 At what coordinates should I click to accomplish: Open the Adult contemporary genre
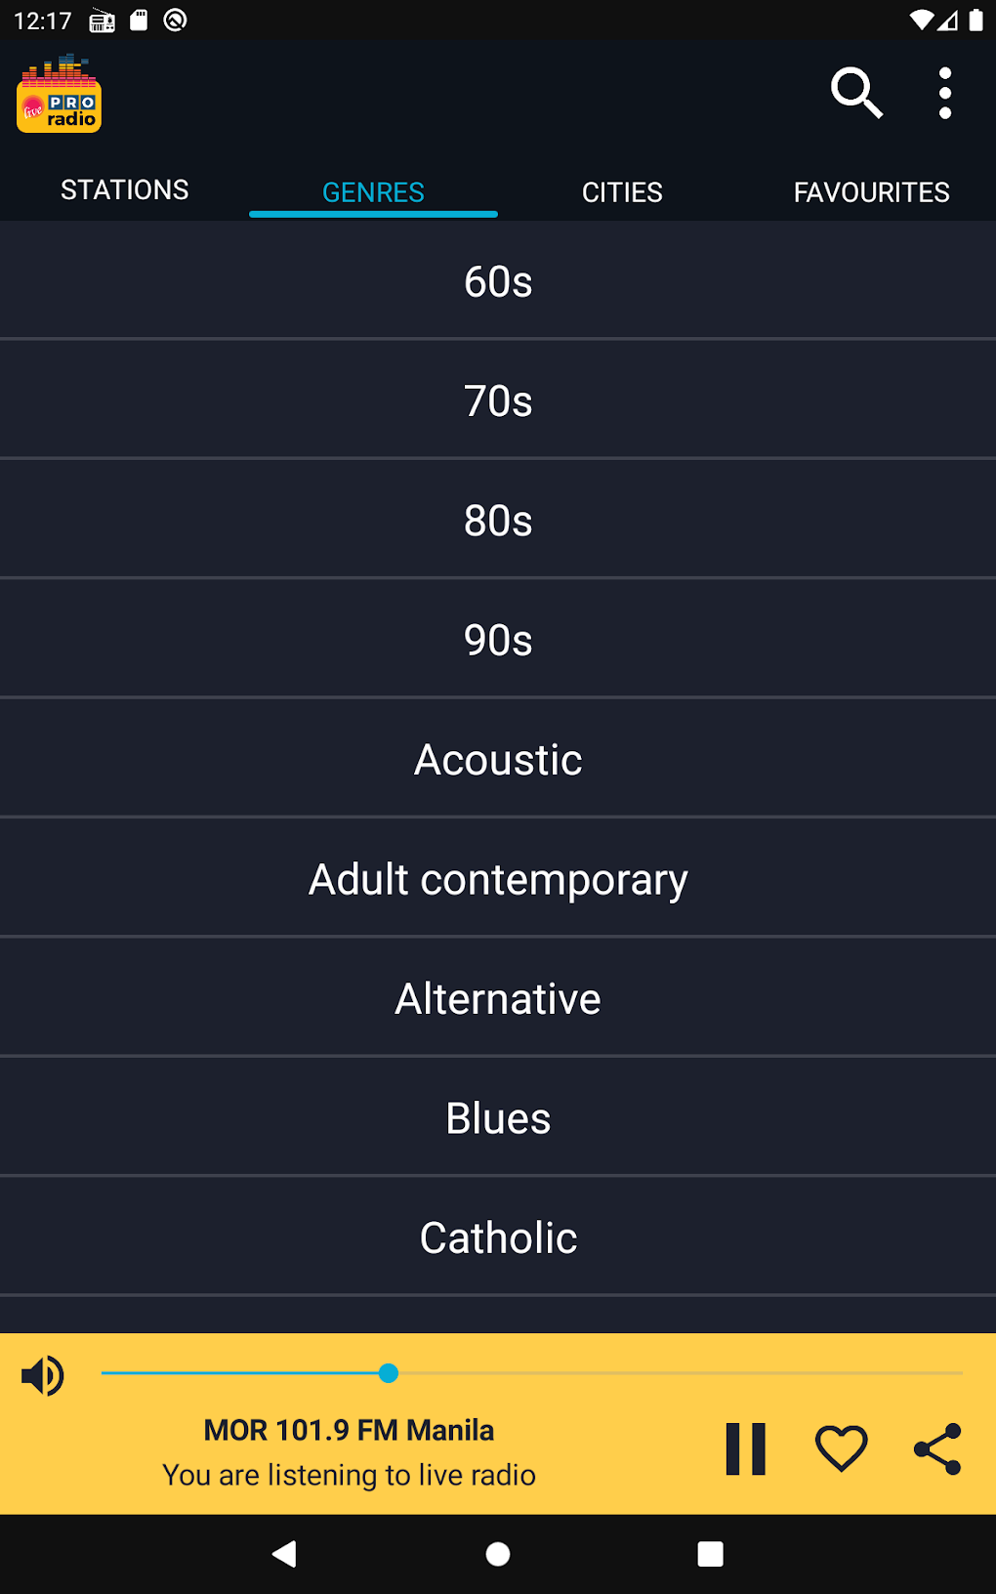pyautogui.click(x=498, y=879)
